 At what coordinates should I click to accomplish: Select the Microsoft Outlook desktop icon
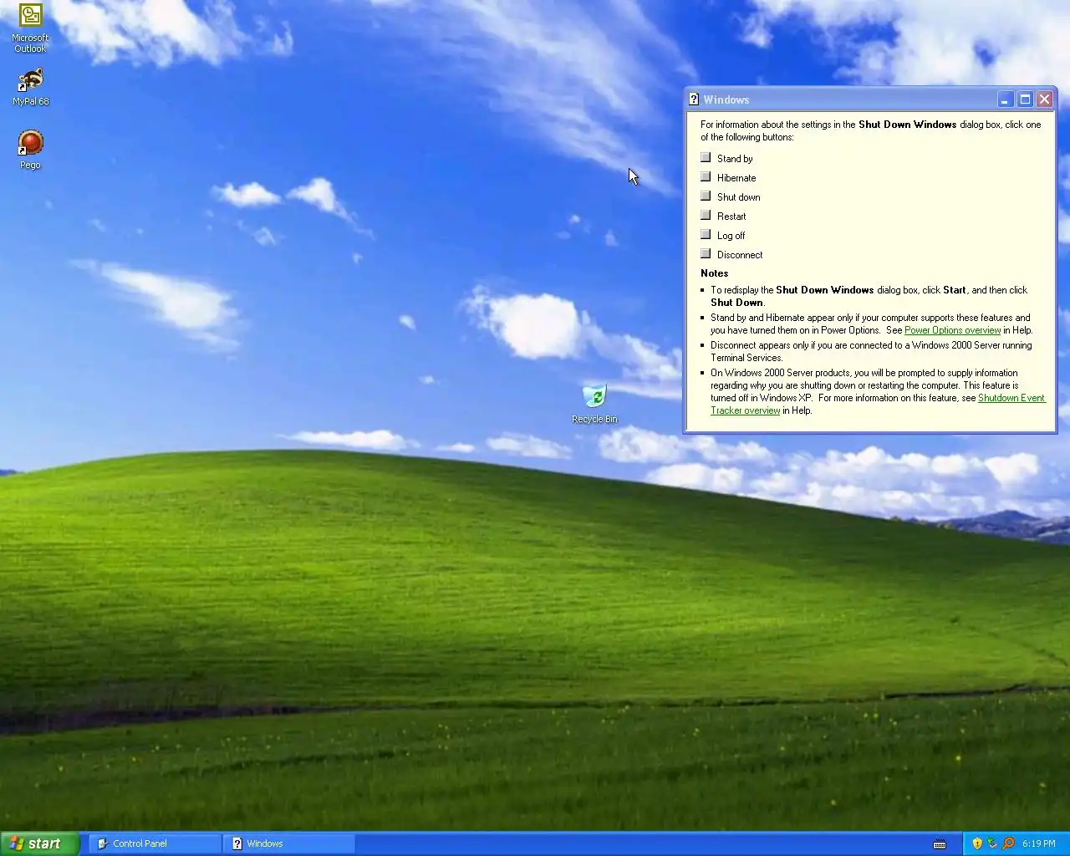click(30, 28)
